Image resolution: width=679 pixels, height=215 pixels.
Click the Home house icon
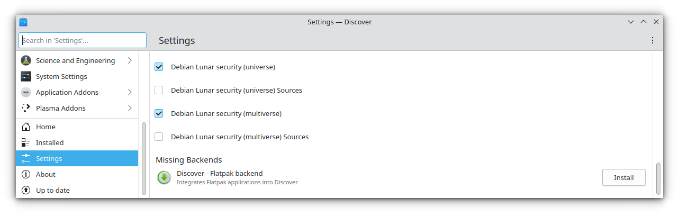tap(26, 127)
